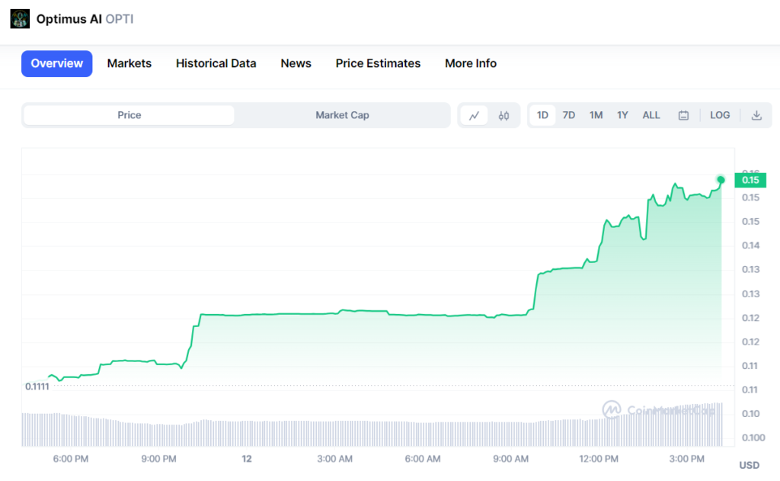780x481 pixels.
Task: Select the Price chart toggle
Action: (129, 115)
